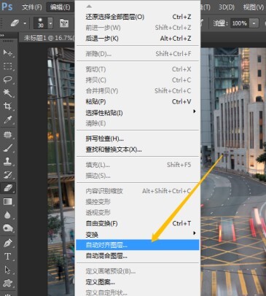Select the Brush tool
This screenshot has width=266, height=296.
pos(8,148)
